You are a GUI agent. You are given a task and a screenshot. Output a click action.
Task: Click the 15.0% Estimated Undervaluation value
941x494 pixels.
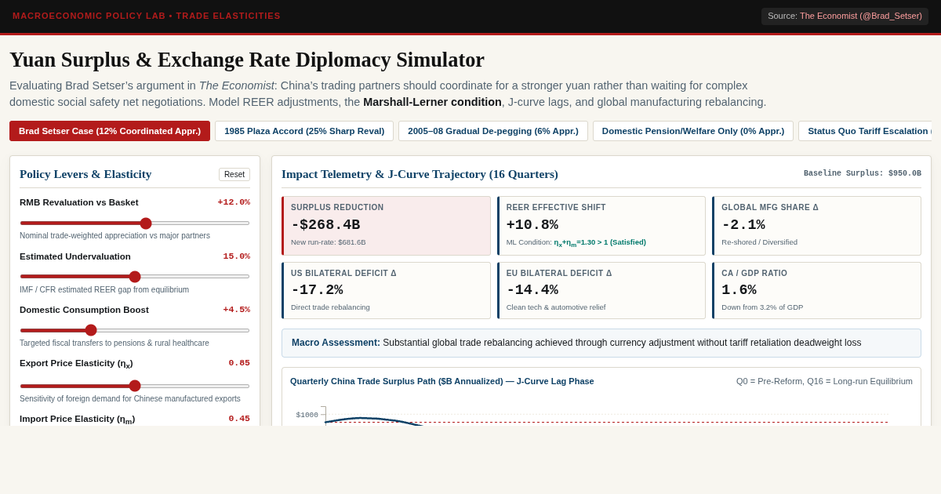236,256
